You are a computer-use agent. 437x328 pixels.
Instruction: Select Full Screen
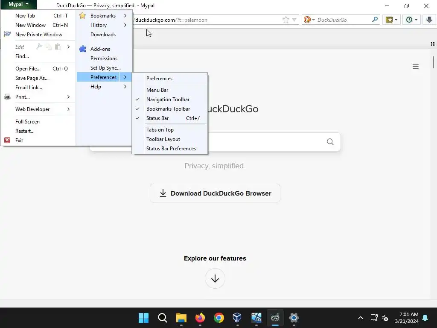[x=38, y=122]
